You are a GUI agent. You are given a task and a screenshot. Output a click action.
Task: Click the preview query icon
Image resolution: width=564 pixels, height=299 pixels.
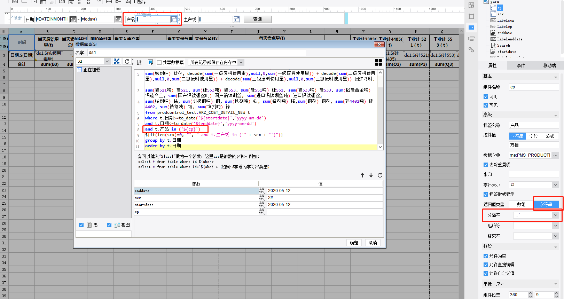[x=139, y=62]
